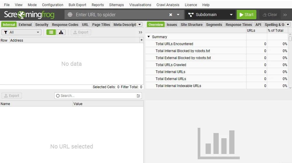Switch to the Internal tab
Screen dimensions: 292x163
(9, 24)
